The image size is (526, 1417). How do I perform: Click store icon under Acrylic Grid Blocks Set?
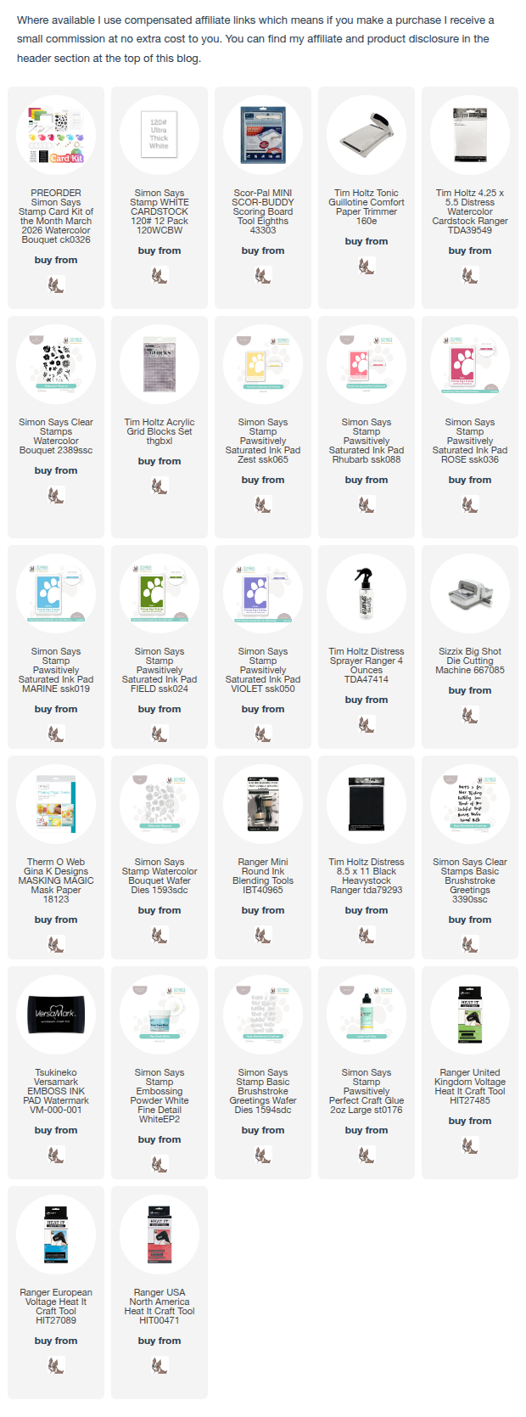coord(159,486)
